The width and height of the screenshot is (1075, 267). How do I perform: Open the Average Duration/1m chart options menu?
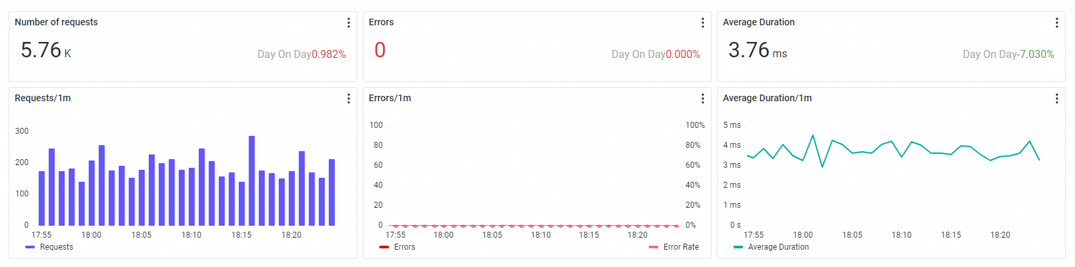[x=1056, y=99]
